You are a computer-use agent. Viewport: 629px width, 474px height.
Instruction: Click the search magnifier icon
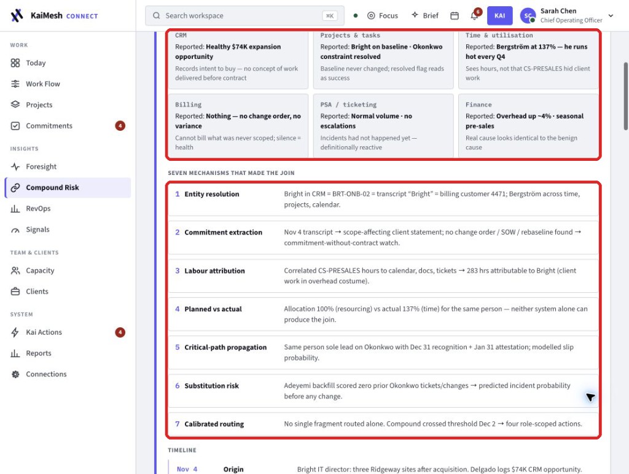(157, 15)
